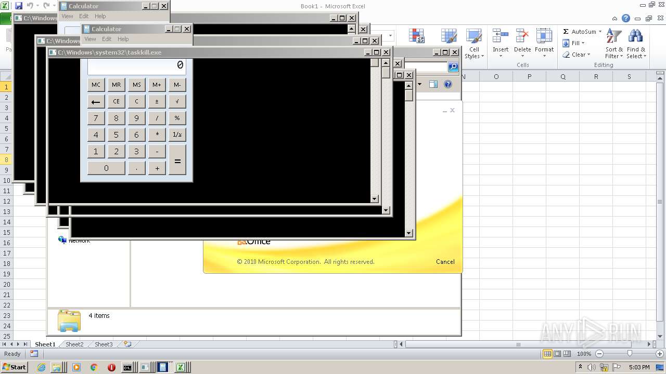Show the preview pane in Explorer
The width and height of the screenshot is (666, 374).
click(x=433, y=84)
